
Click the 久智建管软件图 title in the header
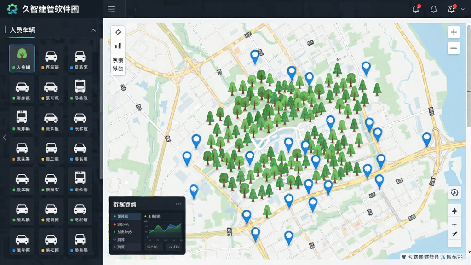tap(51, 9)
